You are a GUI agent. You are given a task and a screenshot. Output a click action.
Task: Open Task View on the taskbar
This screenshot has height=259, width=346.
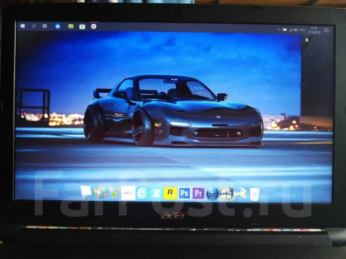click(x=44, y=26)
